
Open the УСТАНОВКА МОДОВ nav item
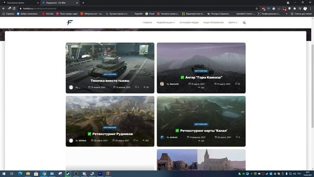(189, 23)
